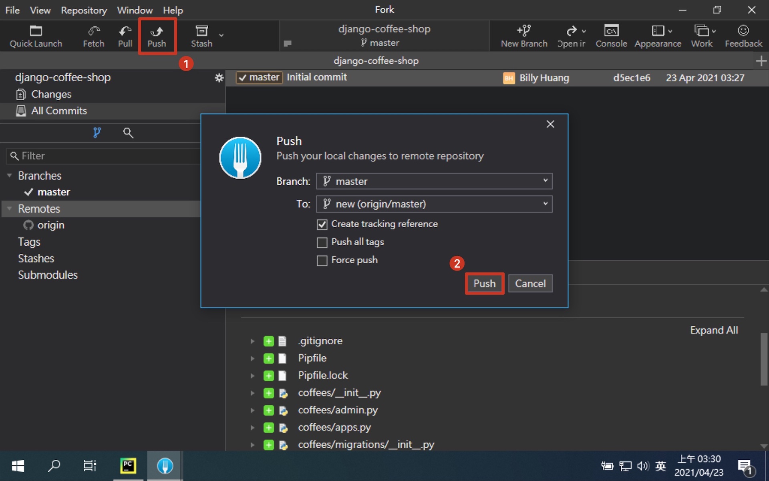
Task: Create a New Branch via toolbar
Action: click(x=524, y=36)
